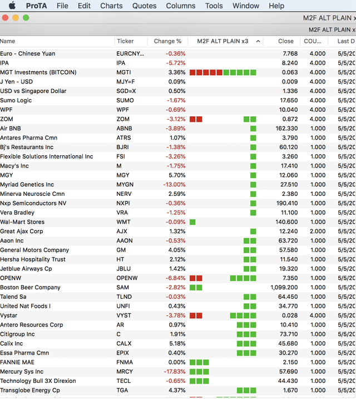Select the Vera Bradley row

178,213
